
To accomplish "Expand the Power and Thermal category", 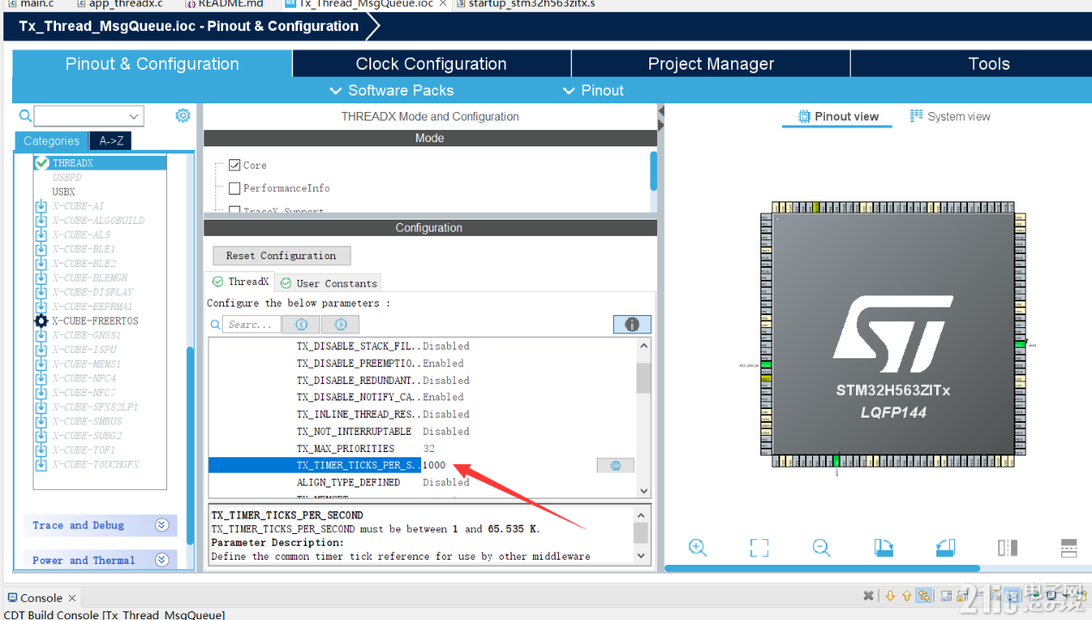I will point(102,560).
